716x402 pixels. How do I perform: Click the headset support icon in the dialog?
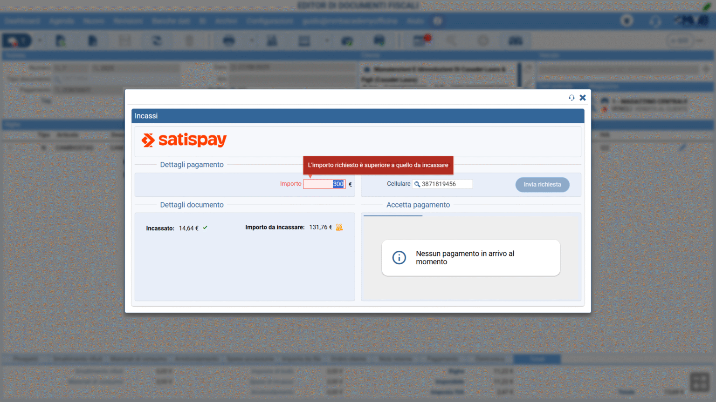point(571,98)
